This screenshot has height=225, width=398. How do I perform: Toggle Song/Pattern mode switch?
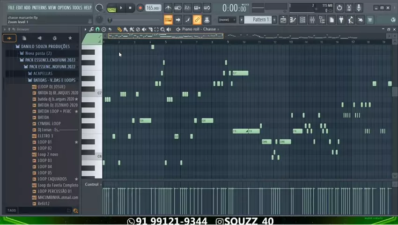click(111, 8)
